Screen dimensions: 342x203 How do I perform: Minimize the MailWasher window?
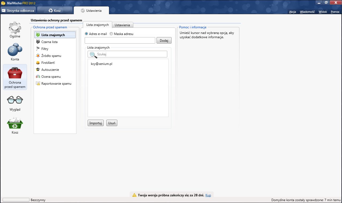pyautogui.click(x=318, y=2)
